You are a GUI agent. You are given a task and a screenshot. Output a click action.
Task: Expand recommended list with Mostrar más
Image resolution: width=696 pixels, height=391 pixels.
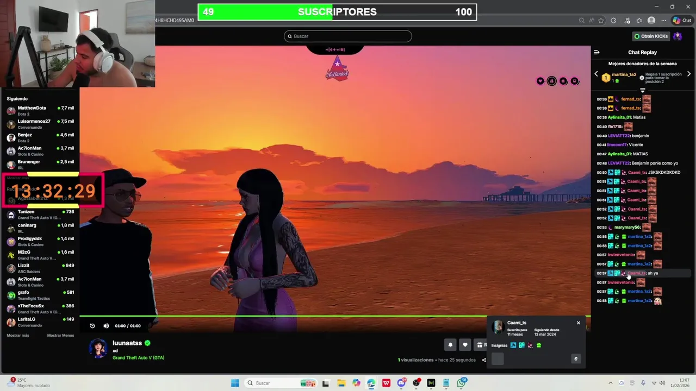[18, 336]
